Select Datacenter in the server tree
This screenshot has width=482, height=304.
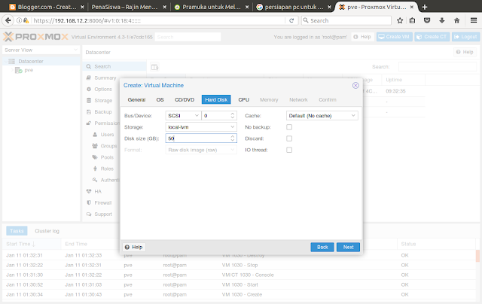31,61
